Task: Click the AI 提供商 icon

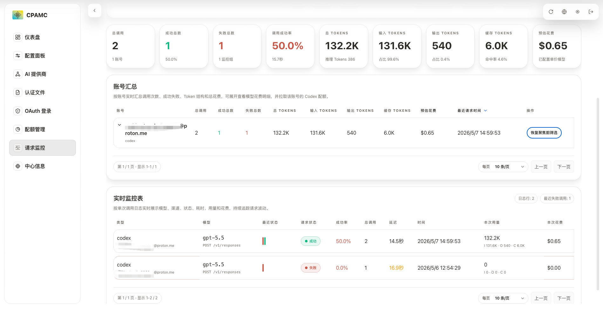Action: pyautogui.click(x=18, y=74)
